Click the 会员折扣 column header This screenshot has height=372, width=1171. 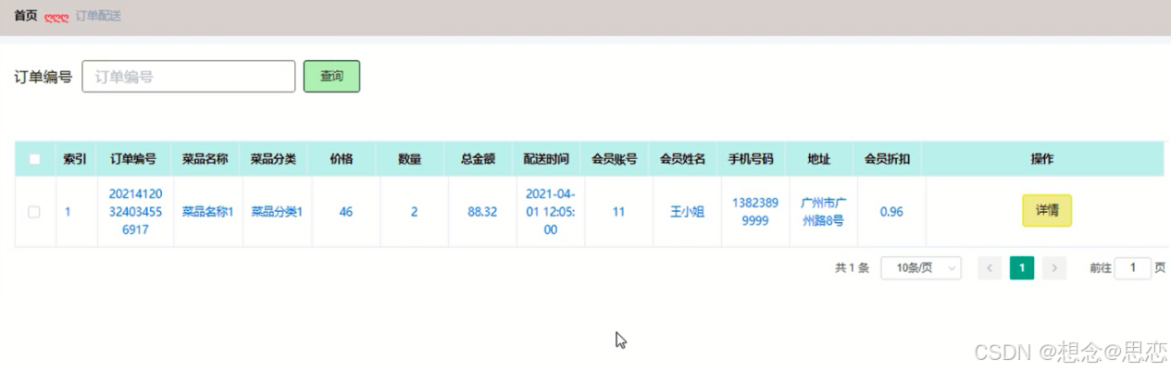pyautogui.click(x=887, y=159)
